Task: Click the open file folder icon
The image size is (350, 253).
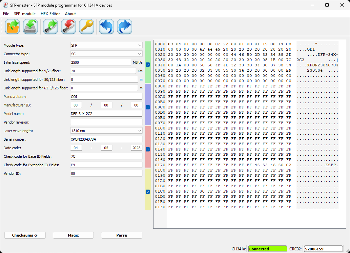Action: click(x=12, y=27)
